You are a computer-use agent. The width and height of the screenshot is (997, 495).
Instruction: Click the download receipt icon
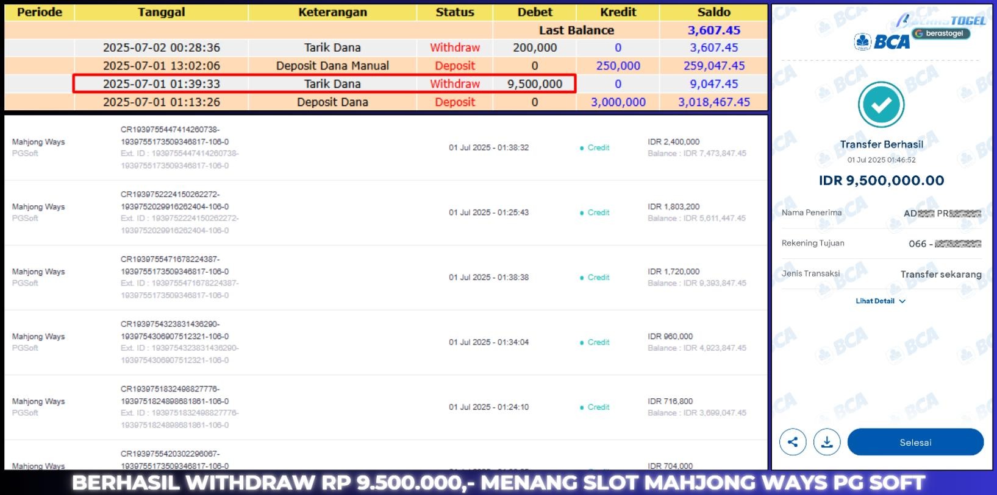827,442
